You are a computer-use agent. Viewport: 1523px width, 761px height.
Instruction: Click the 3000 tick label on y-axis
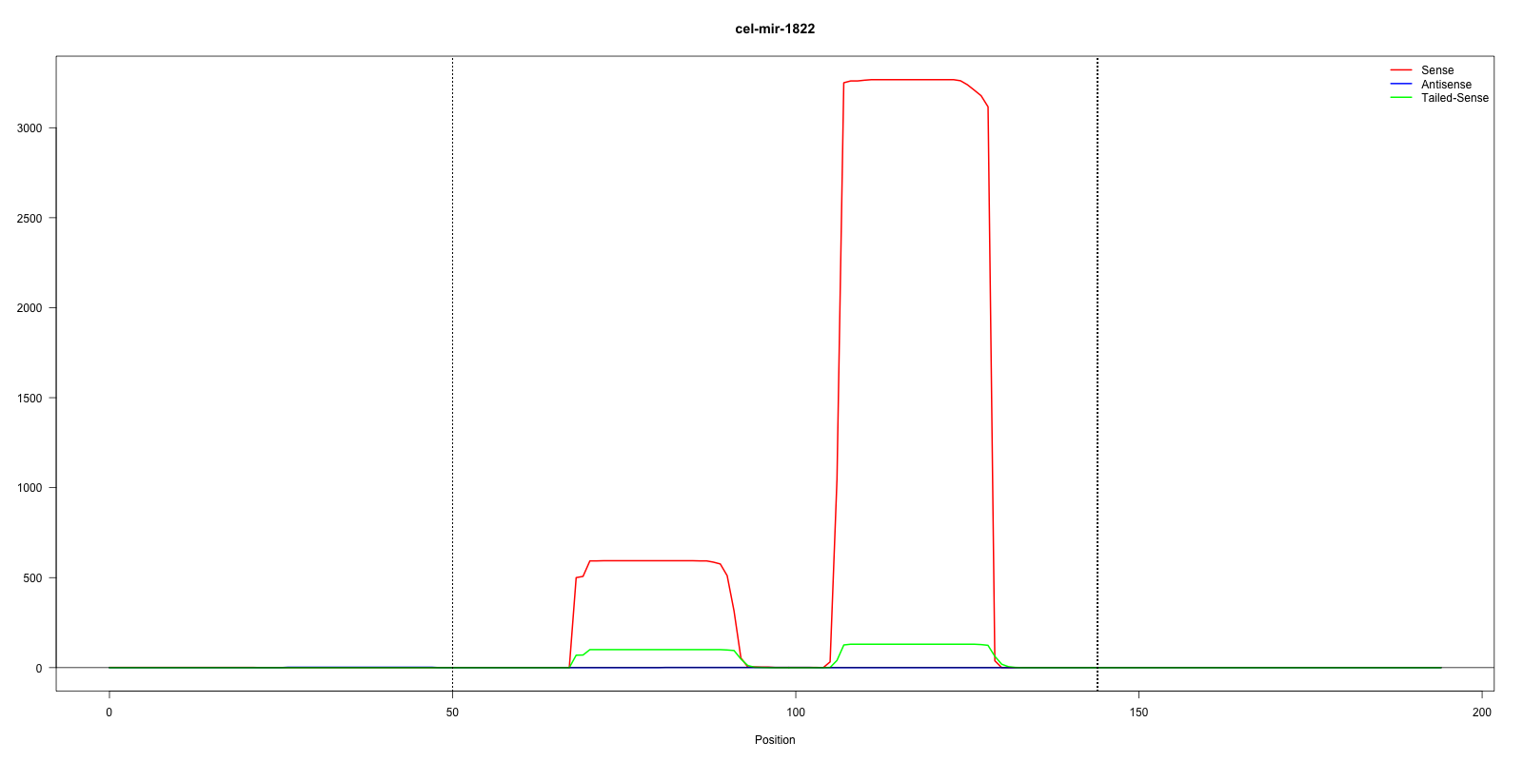pos(30,128)
